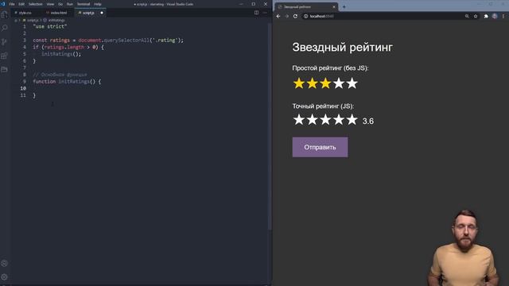
Task: Open the Selection menu in VS Code
Action: 35,4
